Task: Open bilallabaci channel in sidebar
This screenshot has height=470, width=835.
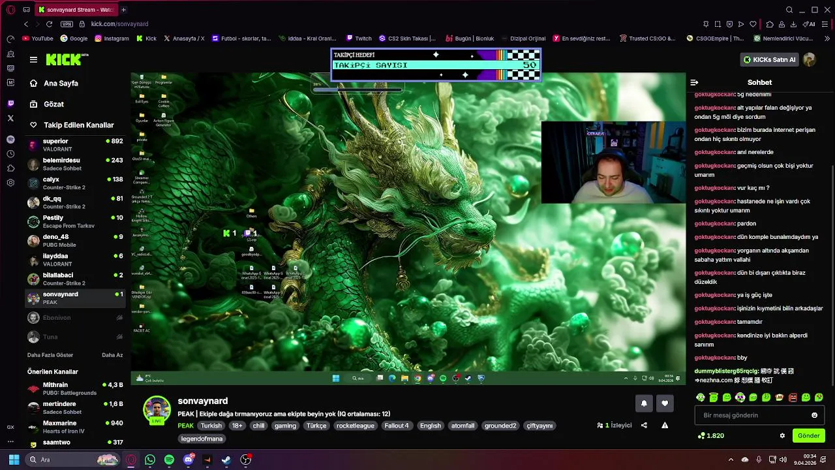Action: (75, 279)
